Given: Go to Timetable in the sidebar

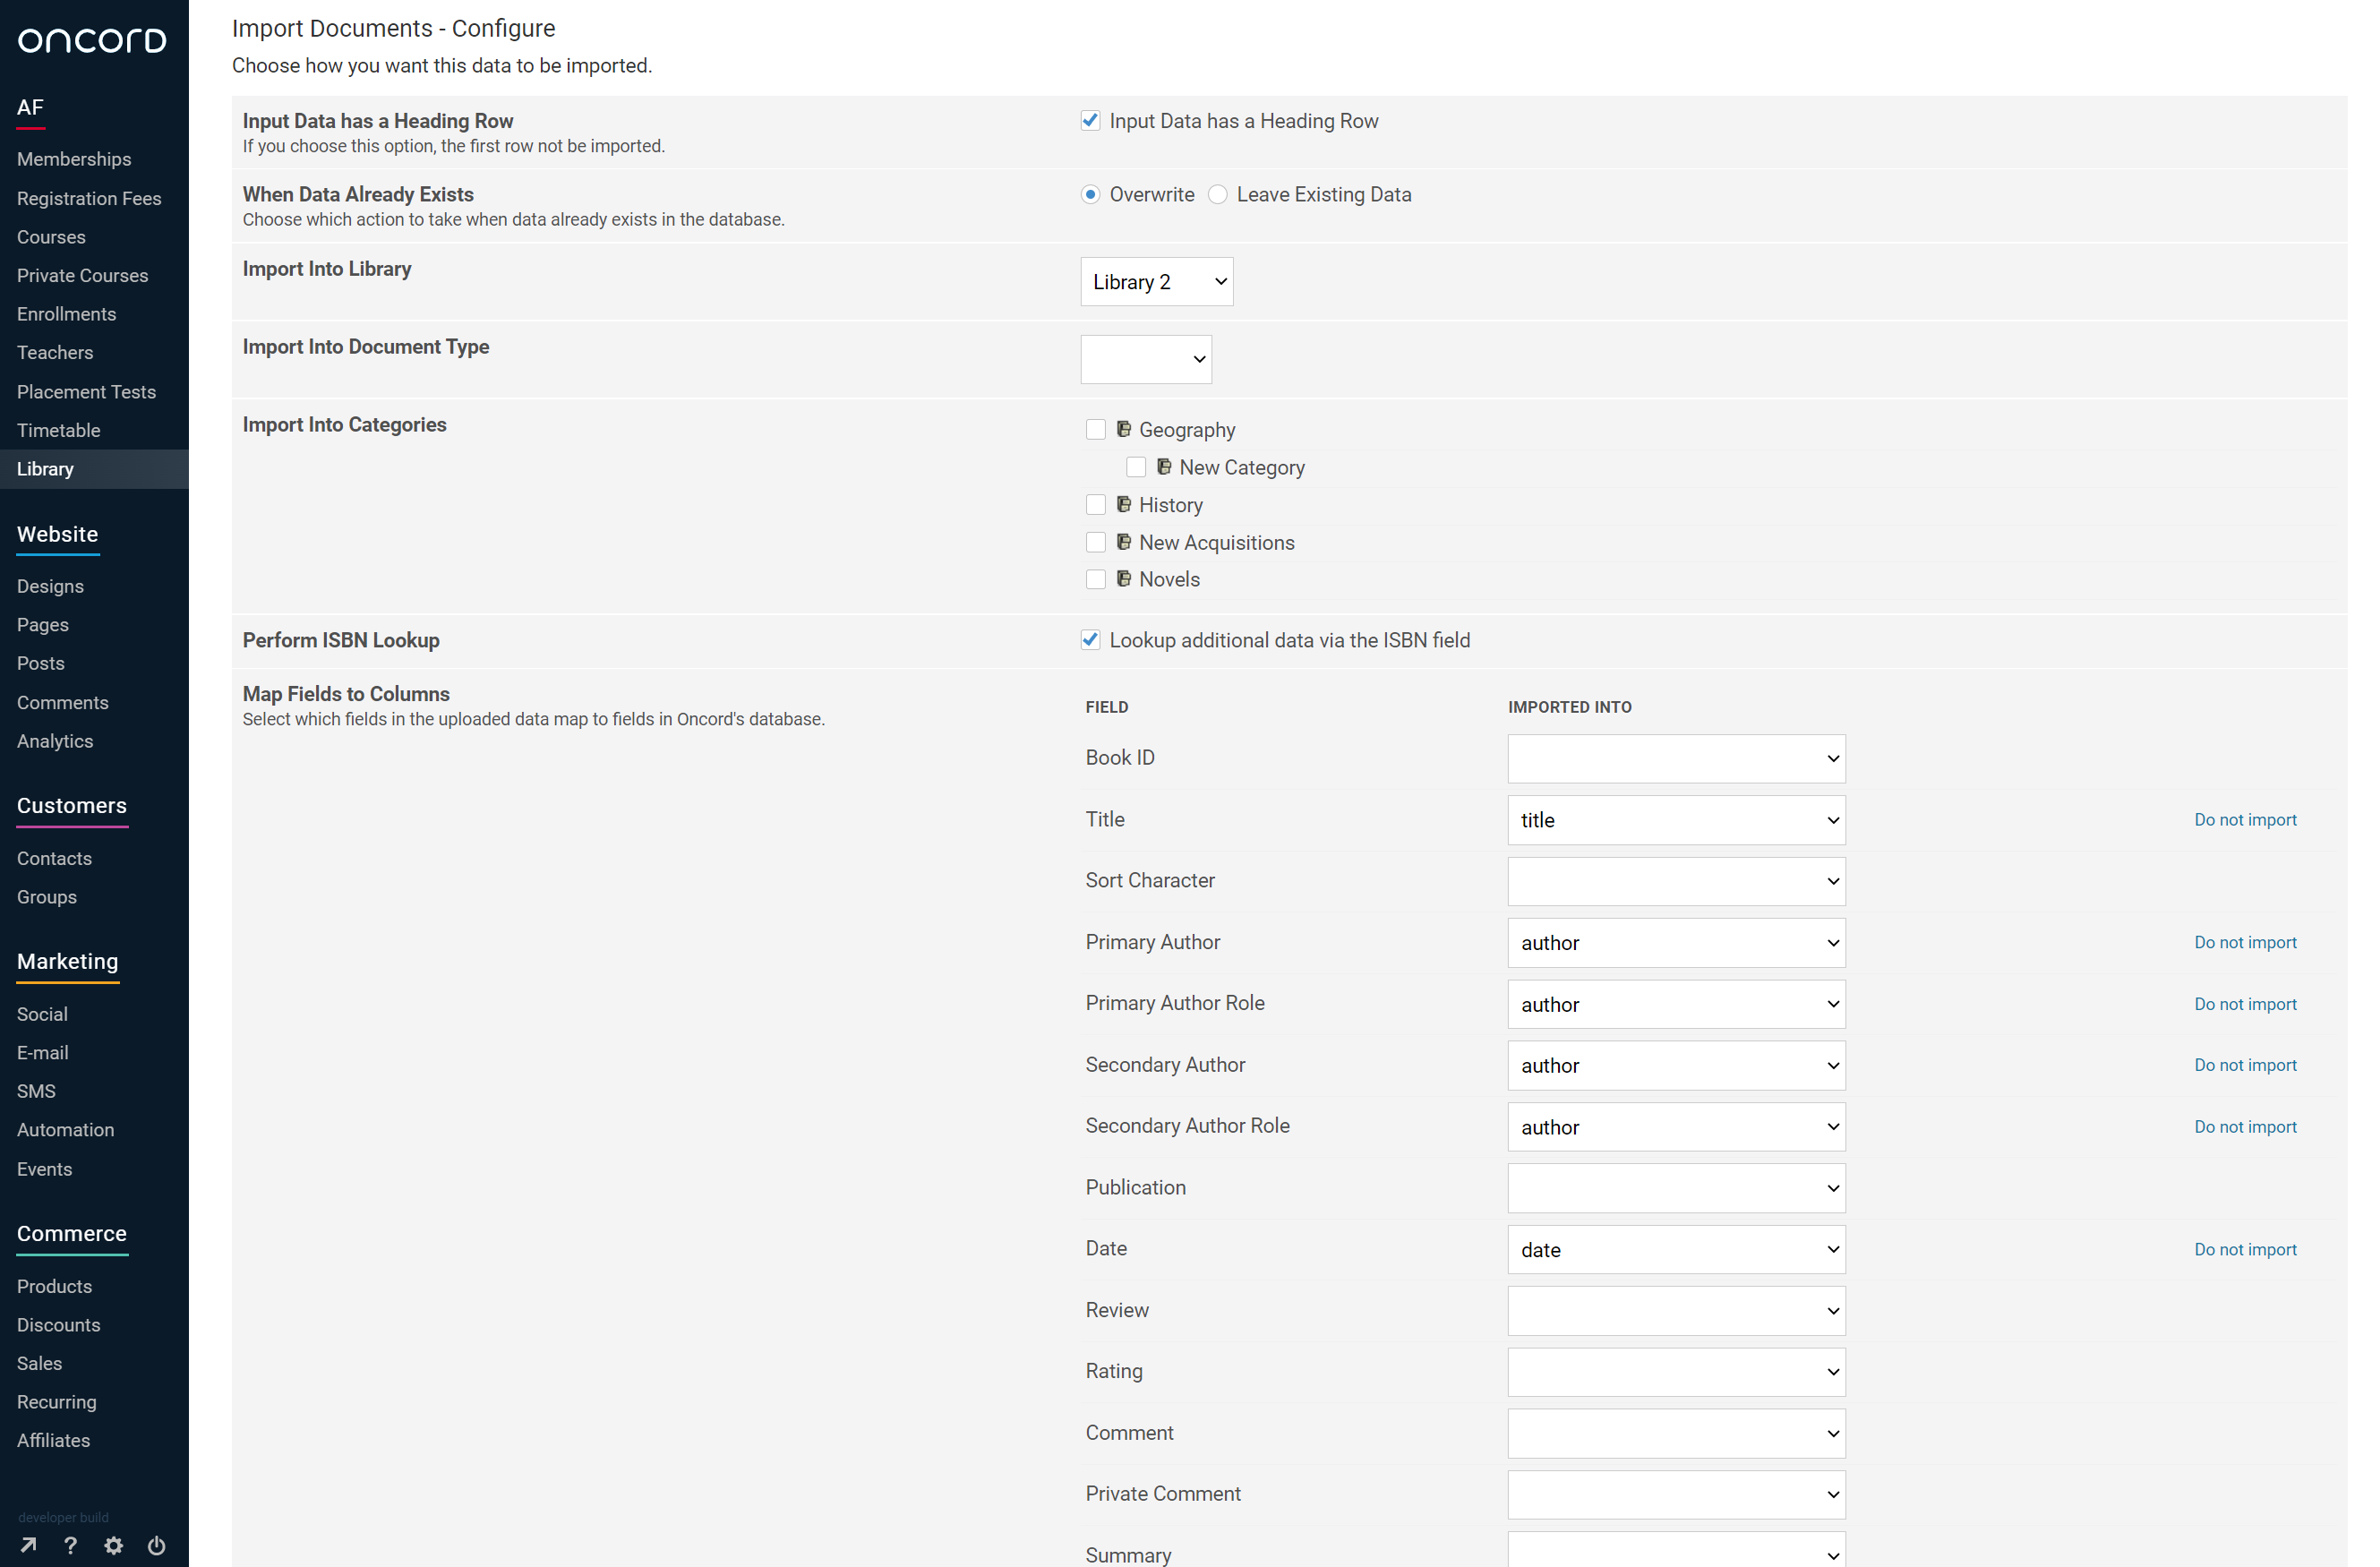Looking at the screenshot, I should (x=58, y=430).
